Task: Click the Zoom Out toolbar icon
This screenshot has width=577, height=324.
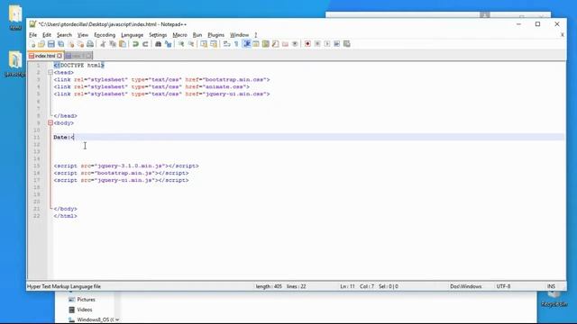Action: [x=191, y=44]
